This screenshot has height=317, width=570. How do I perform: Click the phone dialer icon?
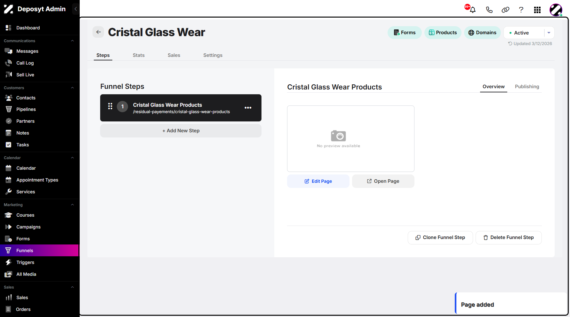coord(489,10)
